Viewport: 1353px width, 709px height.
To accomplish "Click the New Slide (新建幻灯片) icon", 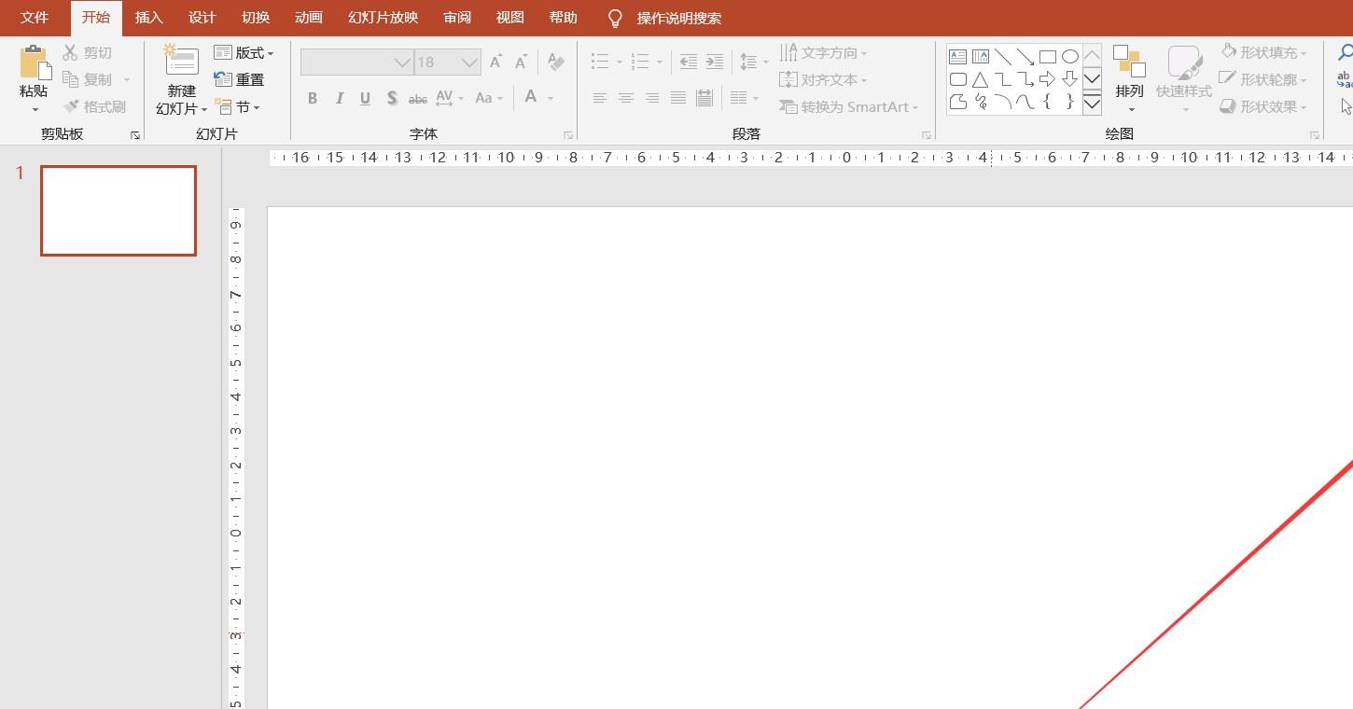I will [181, 61].
